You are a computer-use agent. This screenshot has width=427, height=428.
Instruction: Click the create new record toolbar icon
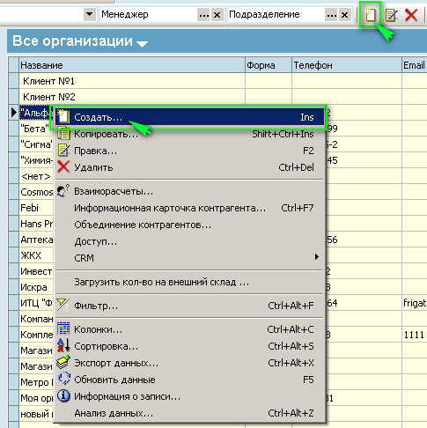pos(370,14)
